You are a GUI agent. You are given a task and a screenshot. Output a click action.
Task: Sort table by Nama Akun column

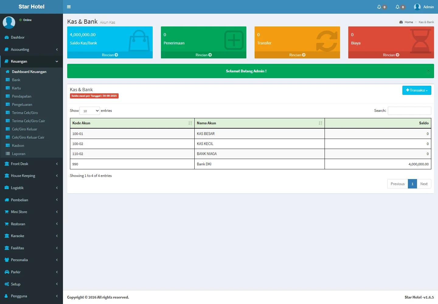320,123
